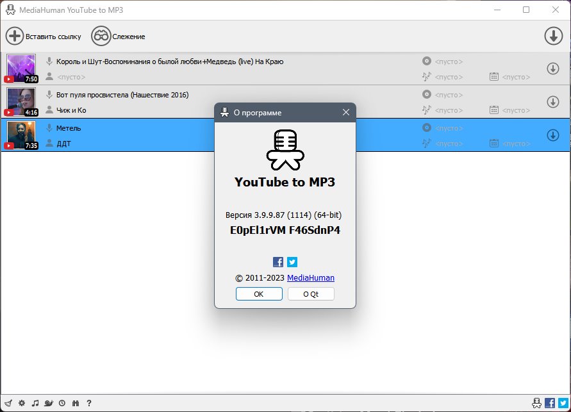Click the artist name 'Чиж и Ко'
The width and height of the screenshot is (571, 412).
[x=71, y=110]
